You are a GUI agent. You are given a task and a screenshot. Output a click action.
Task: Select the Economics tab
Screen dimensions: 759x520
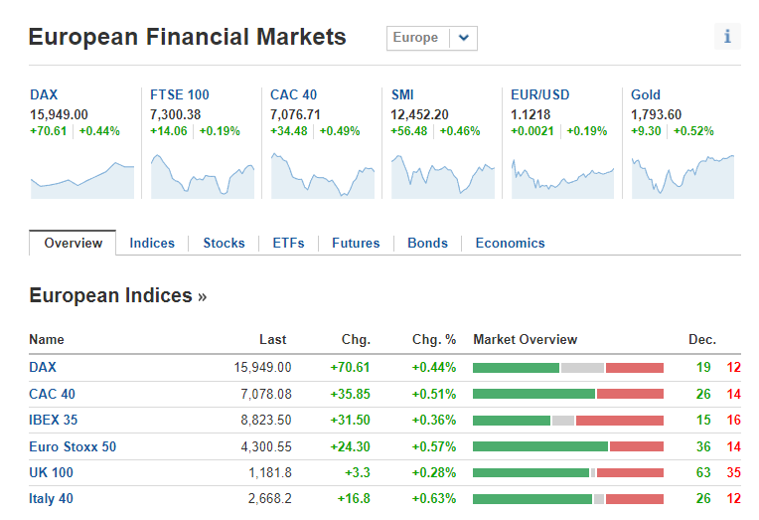coord(511,243)
